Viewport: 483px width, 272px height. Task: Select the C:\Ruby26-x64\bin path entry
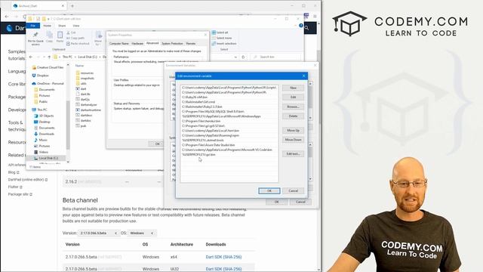(x=229, y=97)
